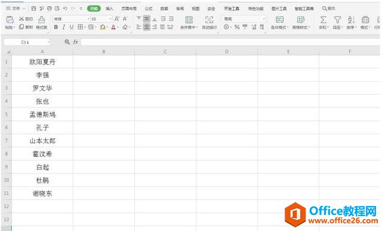Screen dimensions: 382x231
Task: Click the Filter funnel icon
Action: 337,20
